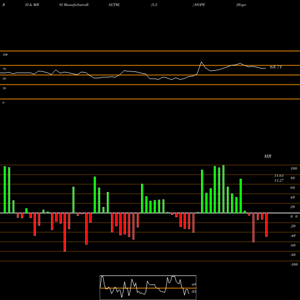
Task: Click the 33 value in mini chart
Action: (x=194, y=292)
